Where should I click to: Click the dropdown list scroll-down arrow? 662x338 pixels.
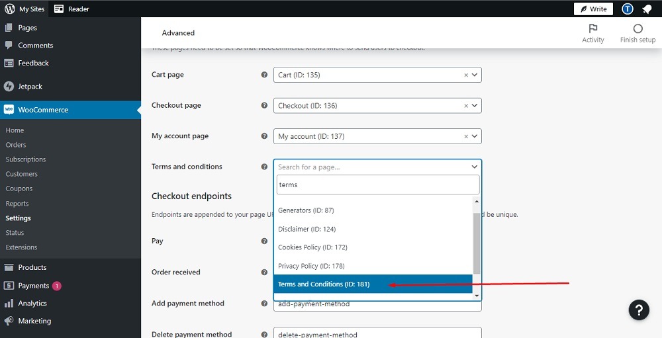(477, 296)
